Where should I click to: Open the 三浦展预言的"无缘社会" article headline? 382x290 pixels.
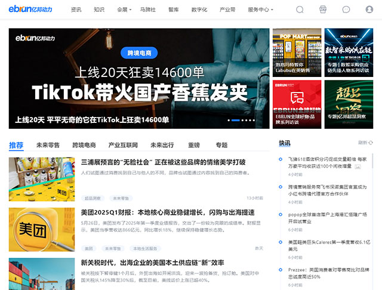(x=163, y=162)
